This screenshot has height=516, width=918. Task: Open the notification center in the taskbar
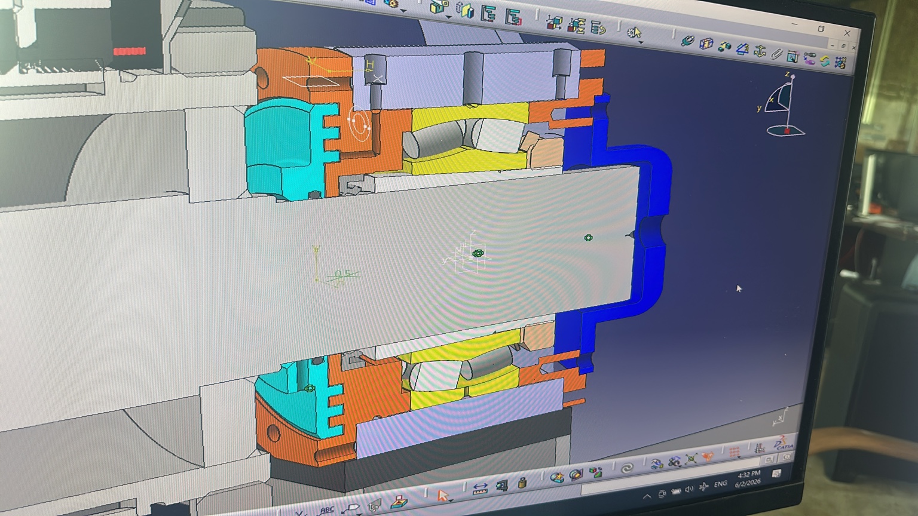[x=776, y=474]
